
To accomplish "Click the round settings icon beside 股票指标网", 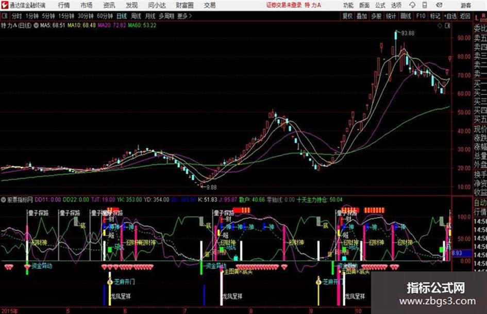I will coord(4,200).
